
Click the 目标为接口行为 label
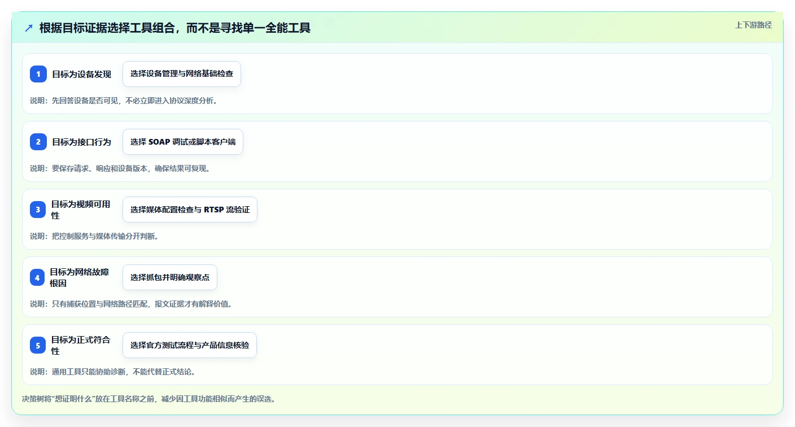pos(82,142)
